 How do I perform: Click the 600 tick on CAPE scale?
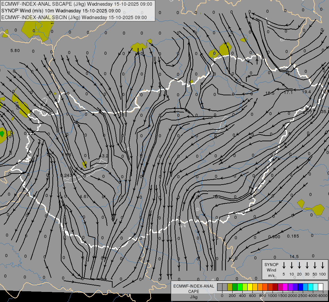click(252, 296)
